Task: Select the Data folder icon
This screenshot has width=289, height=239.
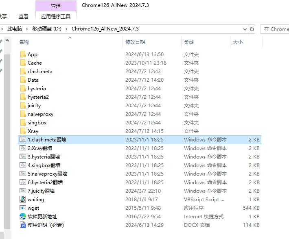Action: click(23, 80)
